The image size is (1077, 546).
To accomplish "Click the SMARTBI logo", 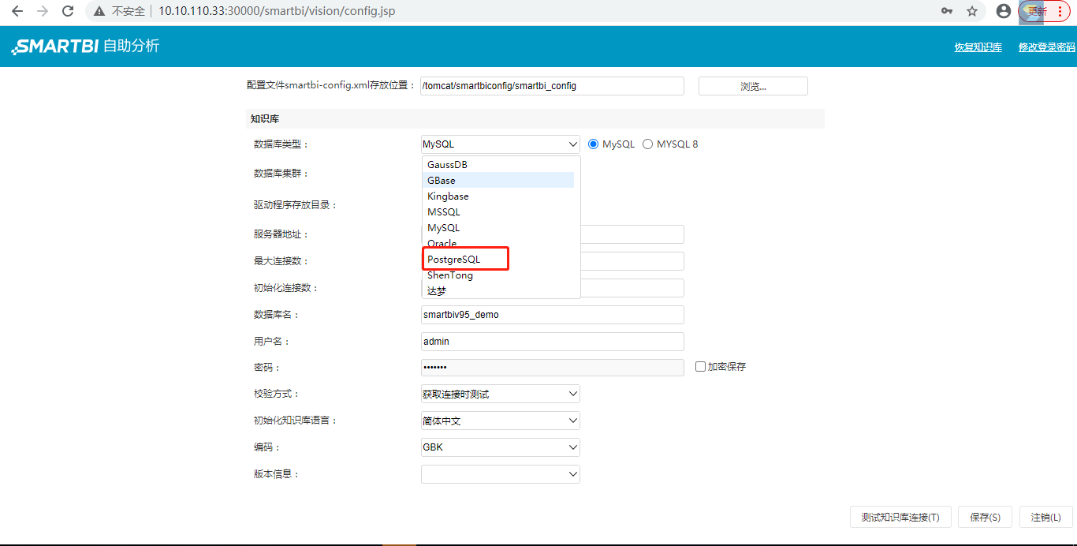I will 54,46.
